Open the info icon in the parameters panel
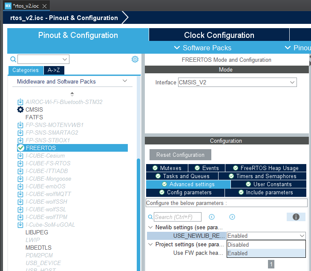311x271 pixels. point(296,217)
